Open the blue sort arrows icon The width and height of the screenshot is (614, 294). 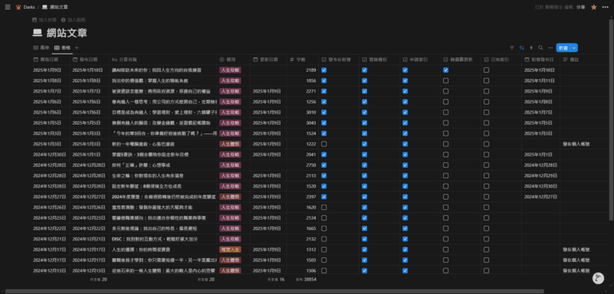coord(521,48)
